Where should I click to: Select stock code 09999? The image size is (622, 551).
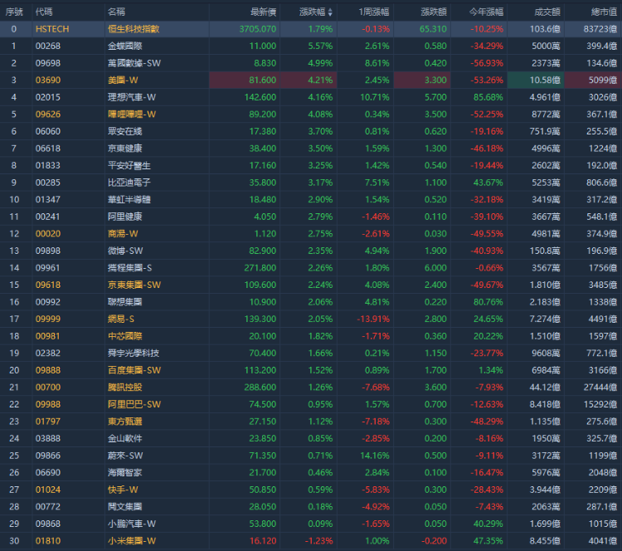coord(48,319)
